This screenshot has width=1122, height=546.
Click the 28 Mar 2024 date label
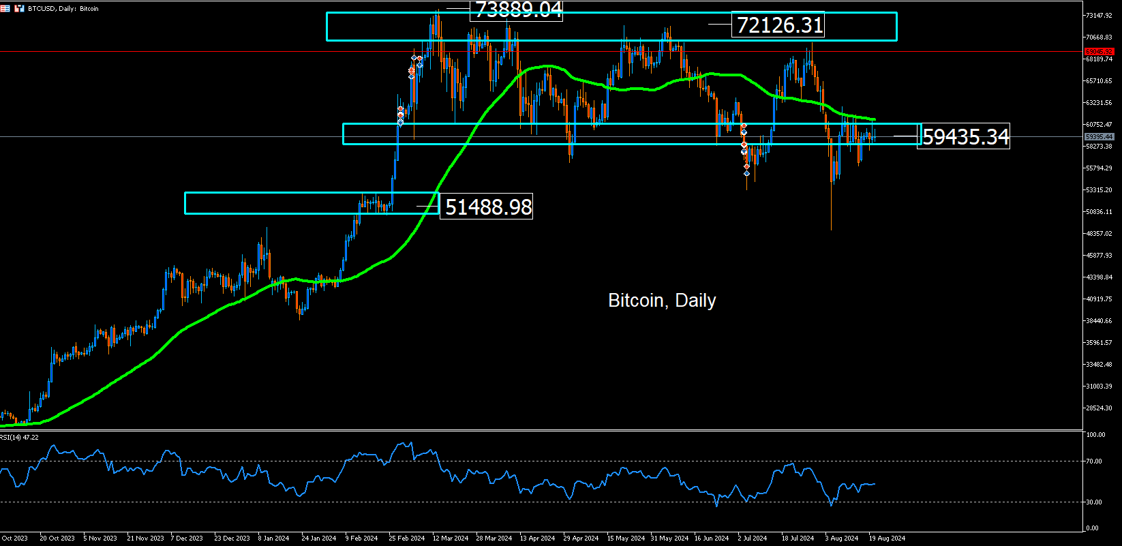point(494,539)
